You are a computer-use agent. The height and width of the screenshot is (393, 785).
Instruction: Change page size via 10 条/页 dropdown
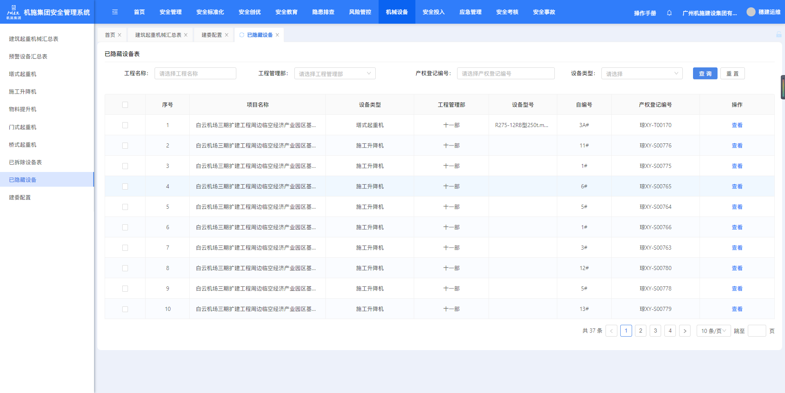tap(713, 331)
